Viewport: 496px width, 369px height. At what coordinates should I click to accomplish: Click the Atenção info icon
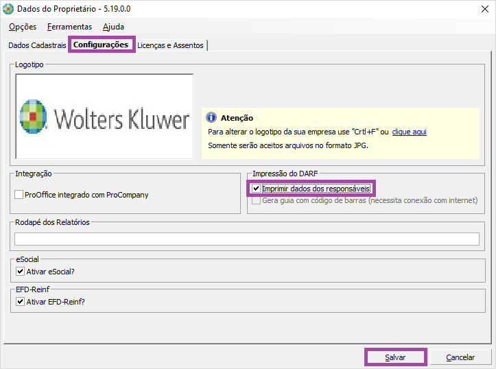point(211,117)
